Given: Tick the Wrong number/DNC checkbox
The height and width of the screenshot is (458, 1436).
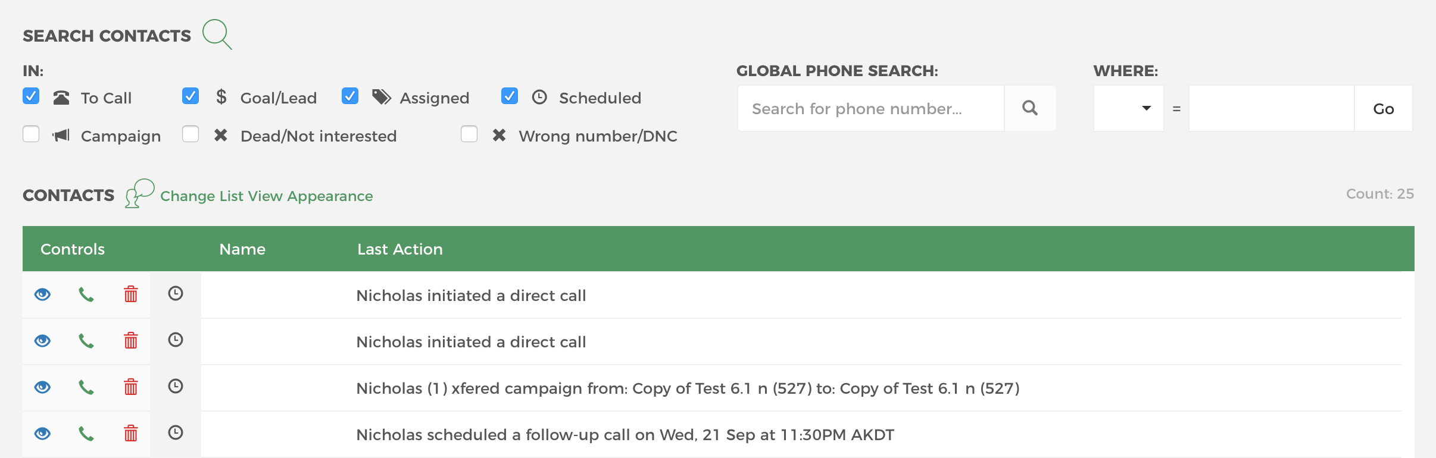Looking at the screenshot, I should [x=469, y=134].
